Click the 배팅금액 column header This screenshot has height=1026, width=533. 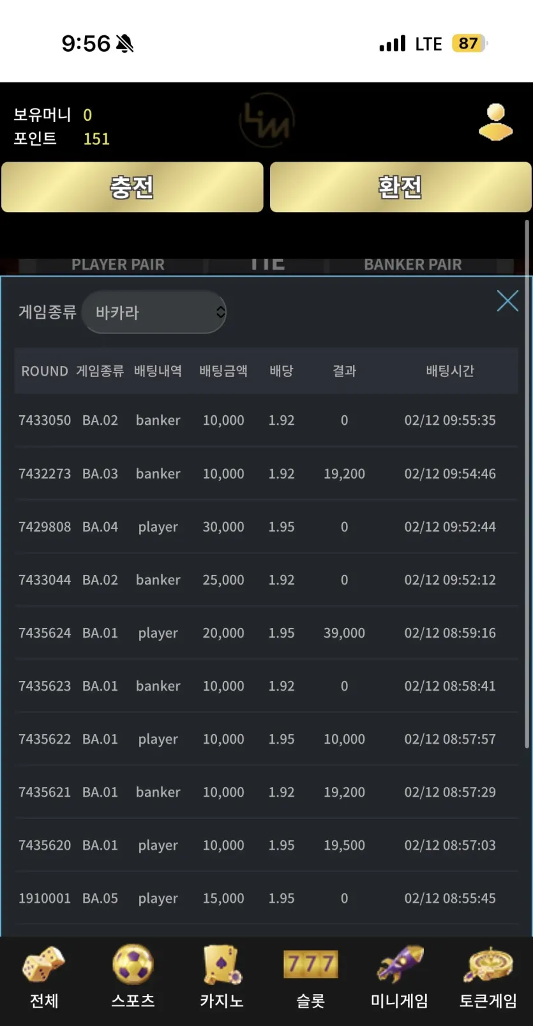point(223,371)
